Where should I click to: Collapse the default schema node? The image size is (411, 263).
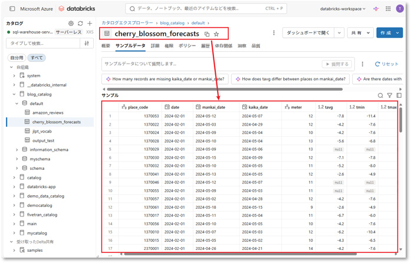(x=17, y=103)
